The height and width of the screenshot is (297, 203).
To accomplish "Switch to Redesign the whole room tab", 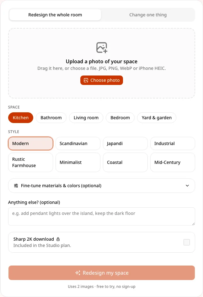I will (55, 15).
